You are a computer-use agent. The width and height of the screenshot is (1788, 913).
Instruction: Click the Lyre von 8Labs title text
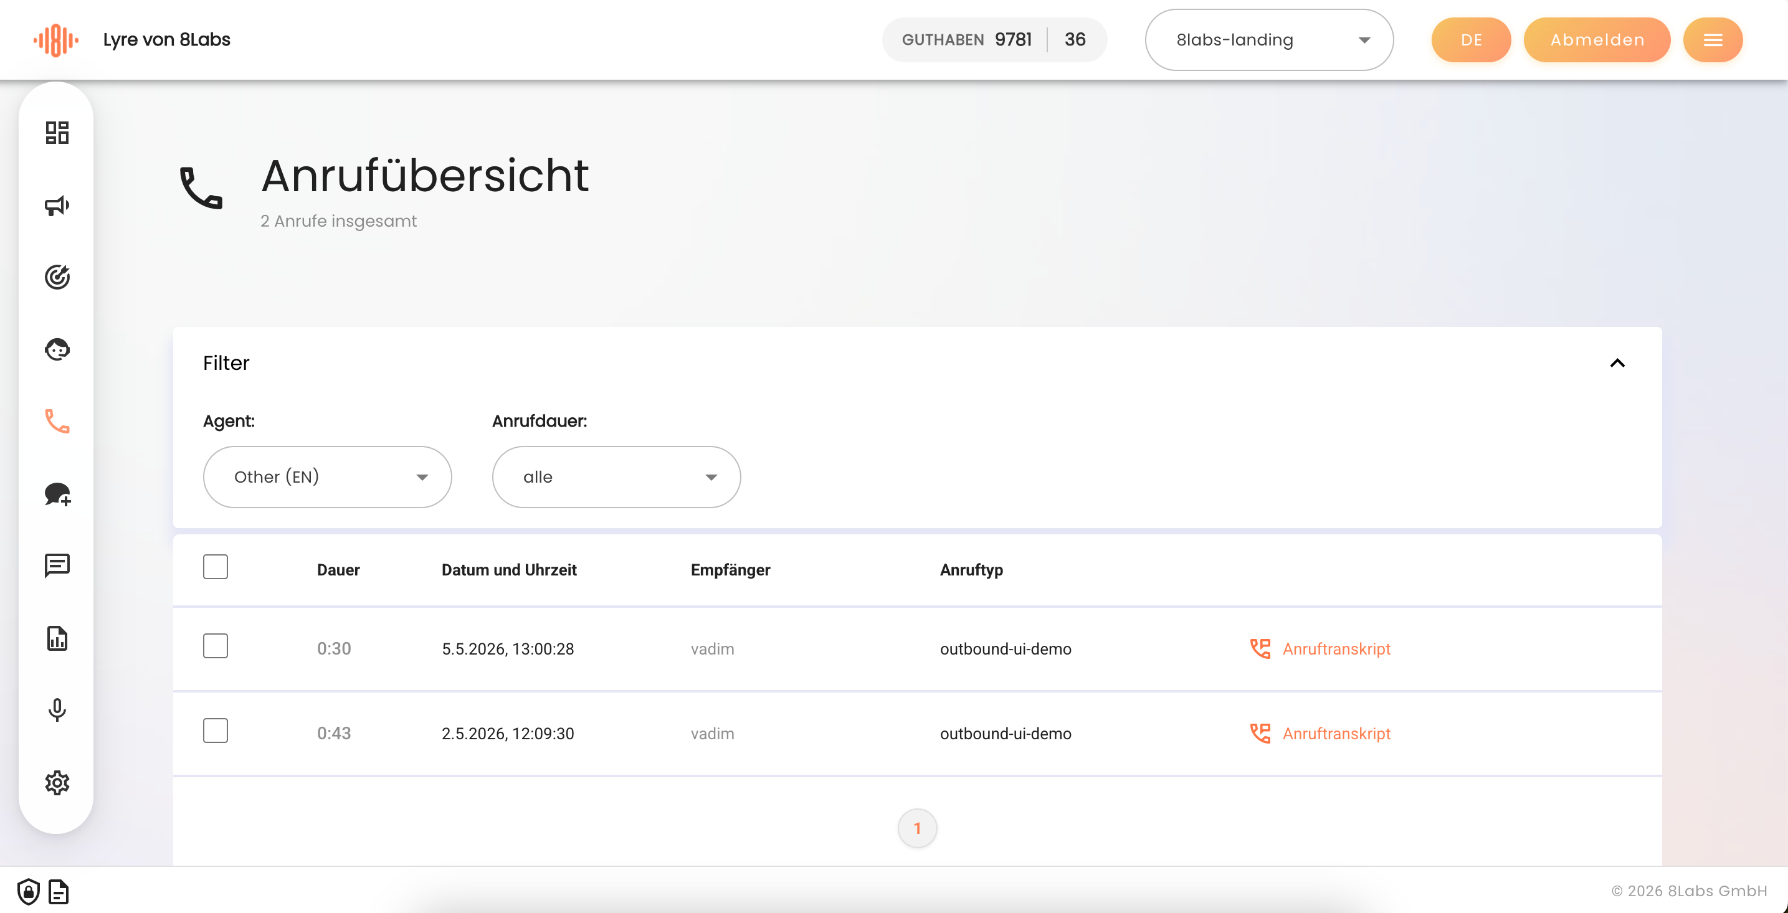point(166,39)
